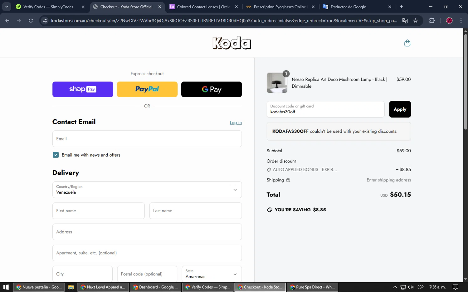
Task: Pay with the PayPal button
Action: (147, 89)
